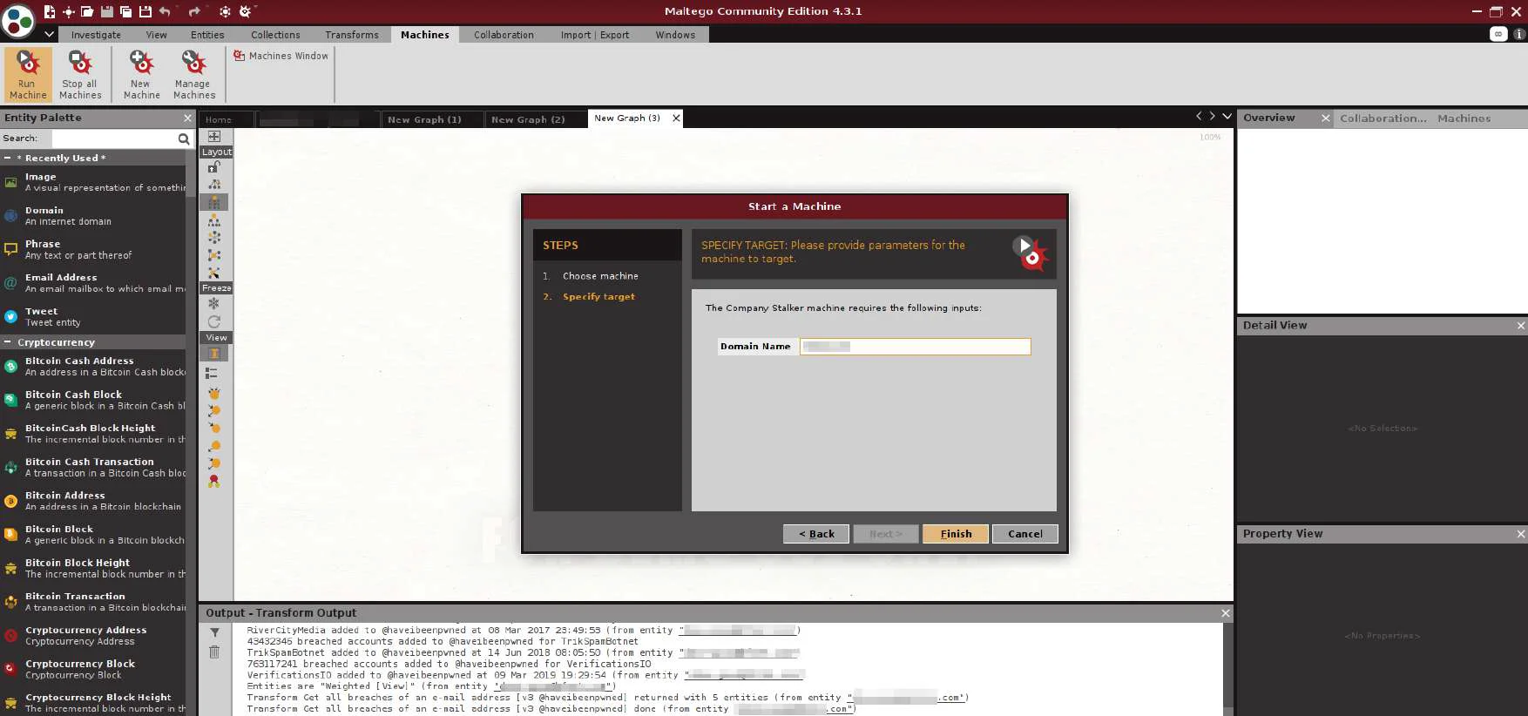
Task: Toggle the layout lock icon
Action: [214, 166]
